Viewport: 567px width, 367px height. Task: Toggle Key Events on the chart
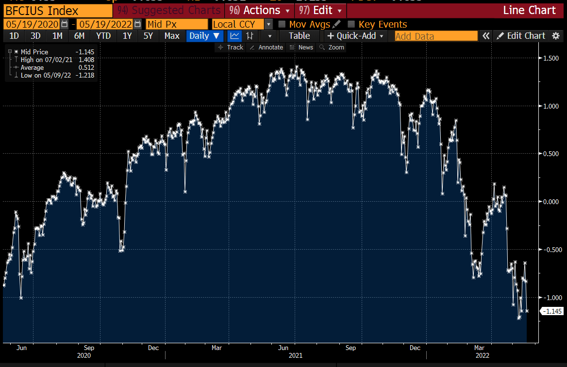click(x=351, y=24)
